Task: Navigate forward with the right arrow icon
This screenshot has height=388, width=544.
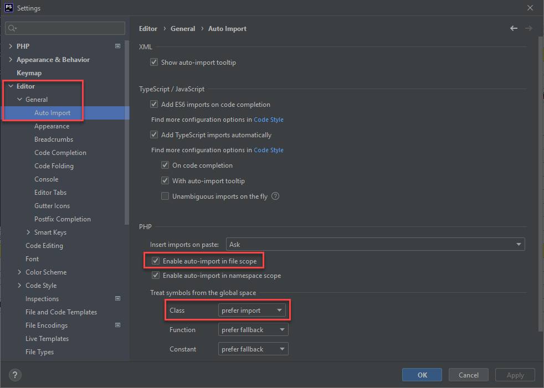Action: click(528, 28)
